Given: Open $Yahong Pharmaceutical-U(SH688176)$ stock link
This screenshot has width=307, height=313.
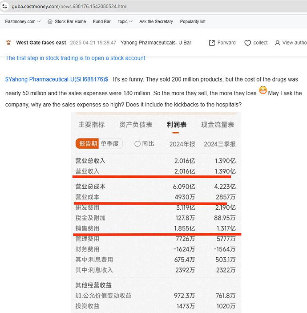Looking at the screenshot, I should (57, 79).
